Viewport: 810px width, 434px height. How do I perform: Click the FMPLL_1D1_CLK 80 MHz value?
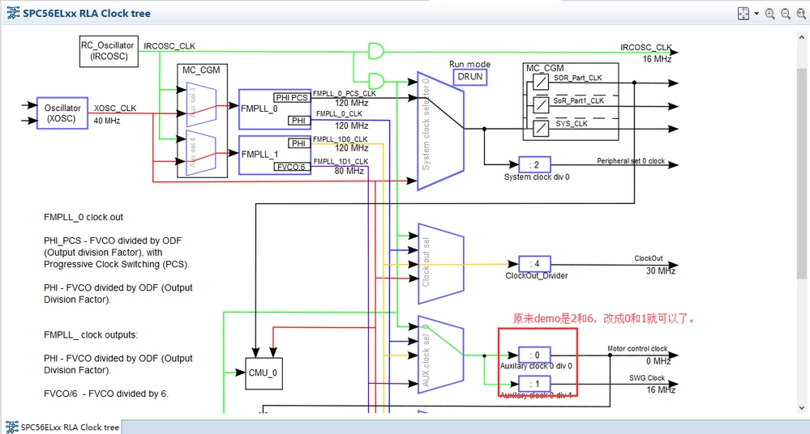349,171
